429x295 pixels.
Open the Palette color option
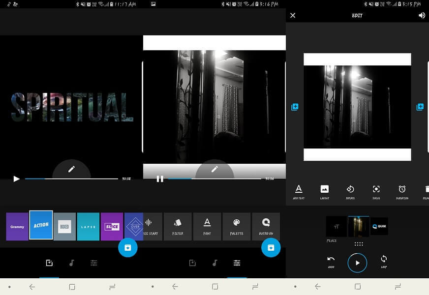click(237, 227)
